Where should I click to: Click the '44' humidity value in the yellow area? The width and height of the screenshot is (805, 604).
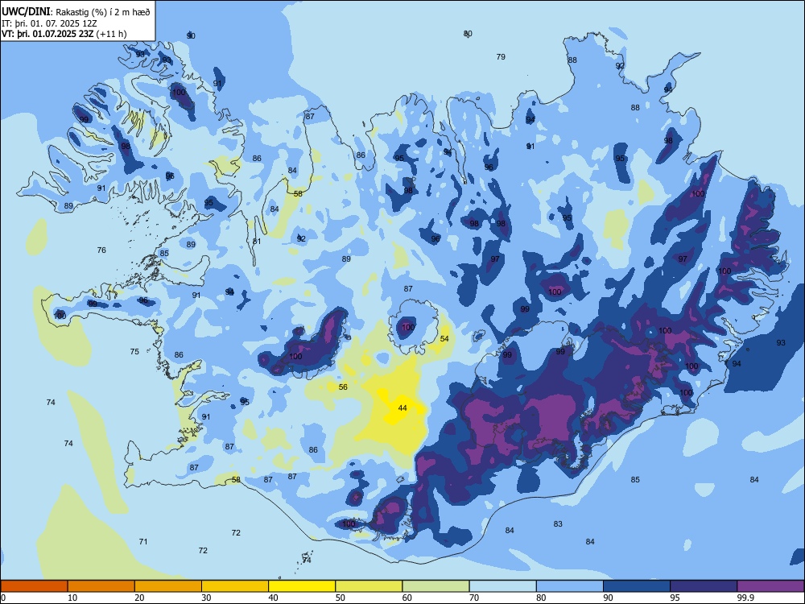[402, 407]
